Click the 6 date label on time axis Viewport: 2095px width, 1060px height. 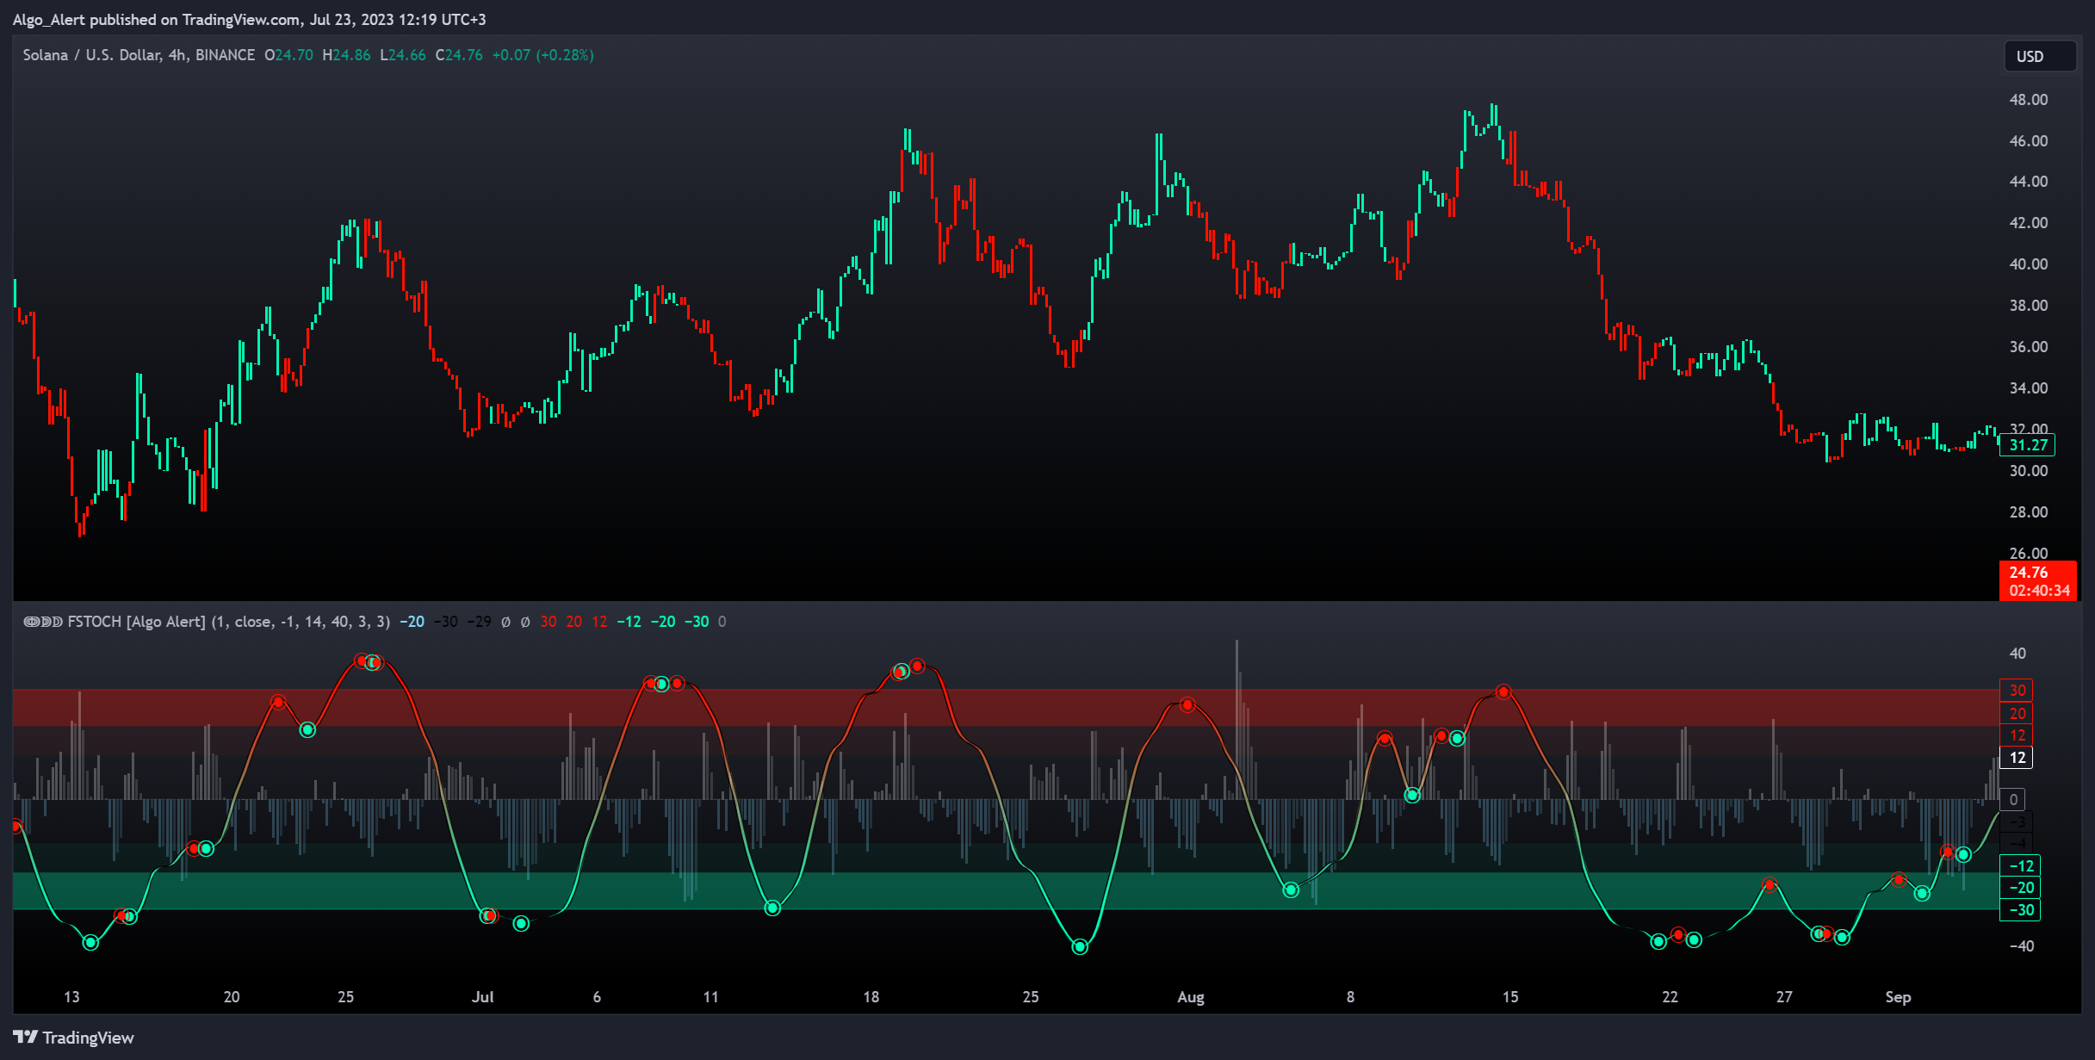(x=597, y=996)
